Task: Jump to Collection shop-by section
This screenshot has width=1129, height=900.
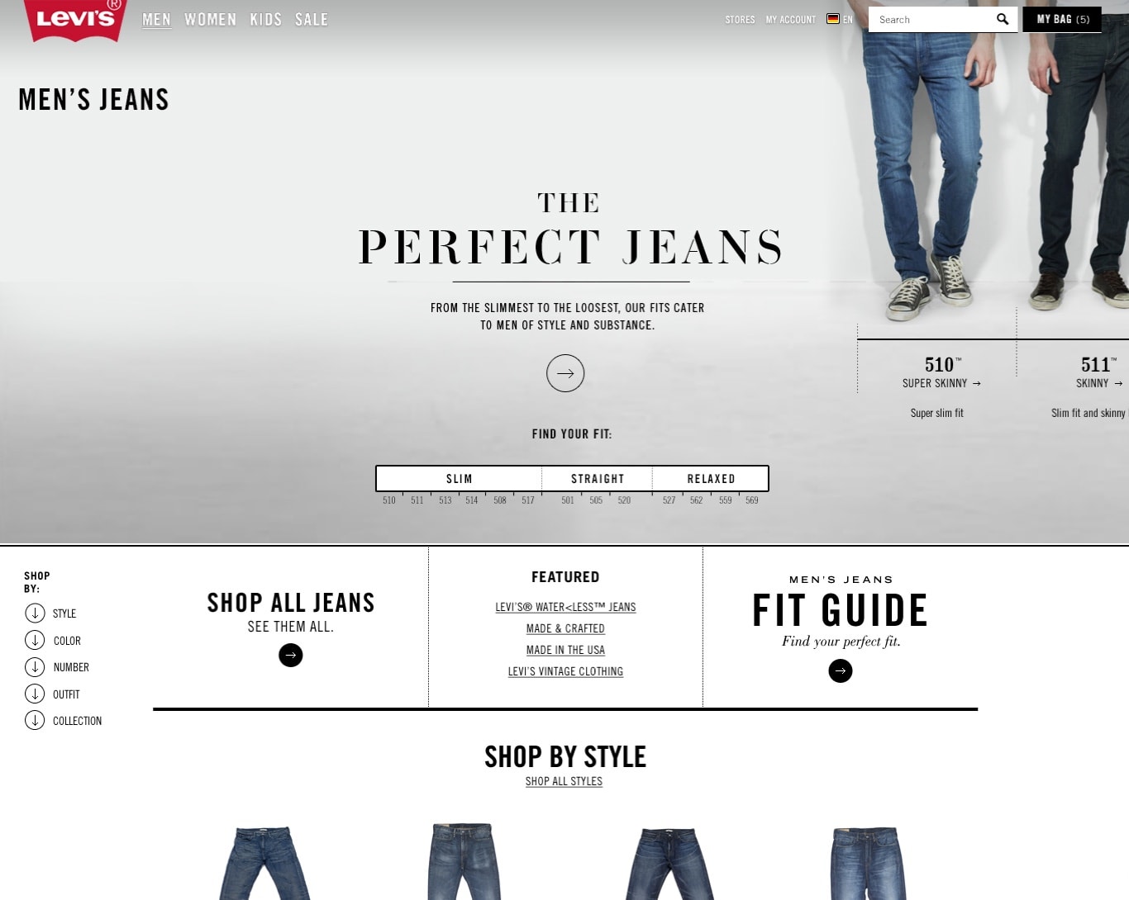Action: pos(77,721)
